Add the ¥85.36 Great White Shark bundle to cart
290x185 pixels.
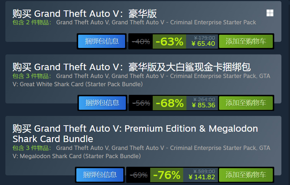coord(246,103)
